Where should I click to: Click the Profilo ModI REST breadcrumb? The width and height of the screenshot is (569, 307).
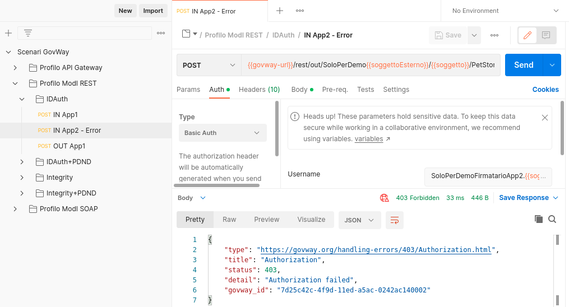[234, 35]
